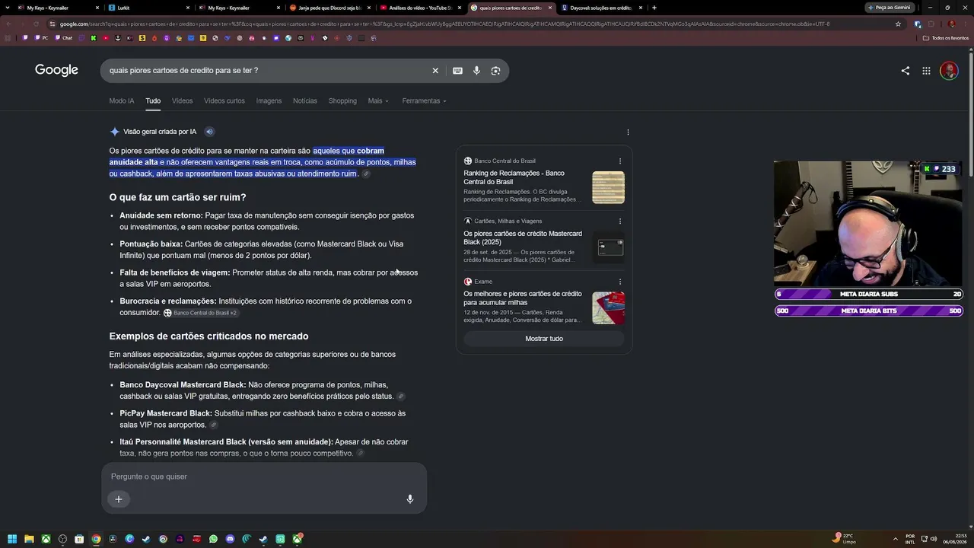This screenshot has width=974, height=548.
Task: Open the Google account profile avatar
Action: pos(948,71)
